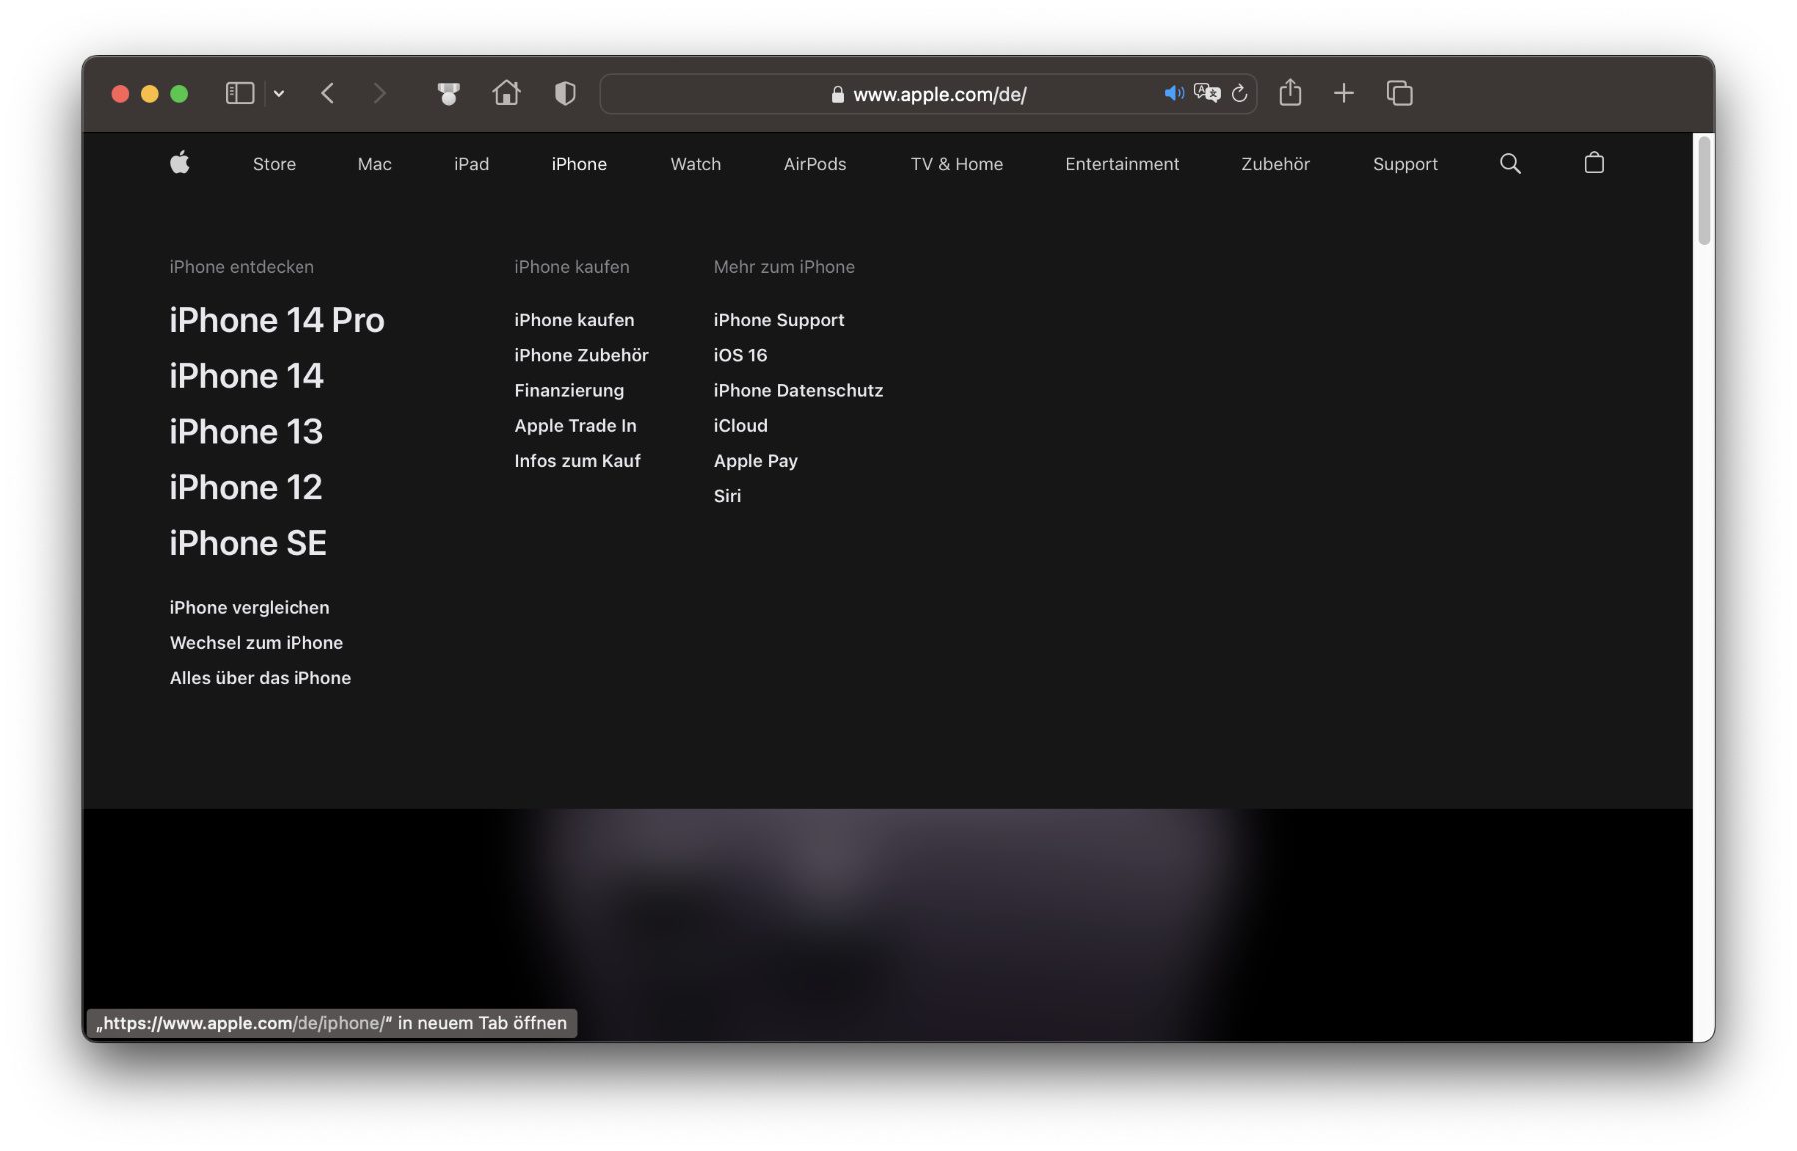Click the Apple logo in navigation

coord(180,163)
